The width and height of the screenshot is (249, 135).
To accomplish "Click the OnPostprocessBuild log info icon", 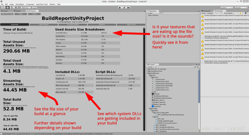I will (x=202, y=37).
